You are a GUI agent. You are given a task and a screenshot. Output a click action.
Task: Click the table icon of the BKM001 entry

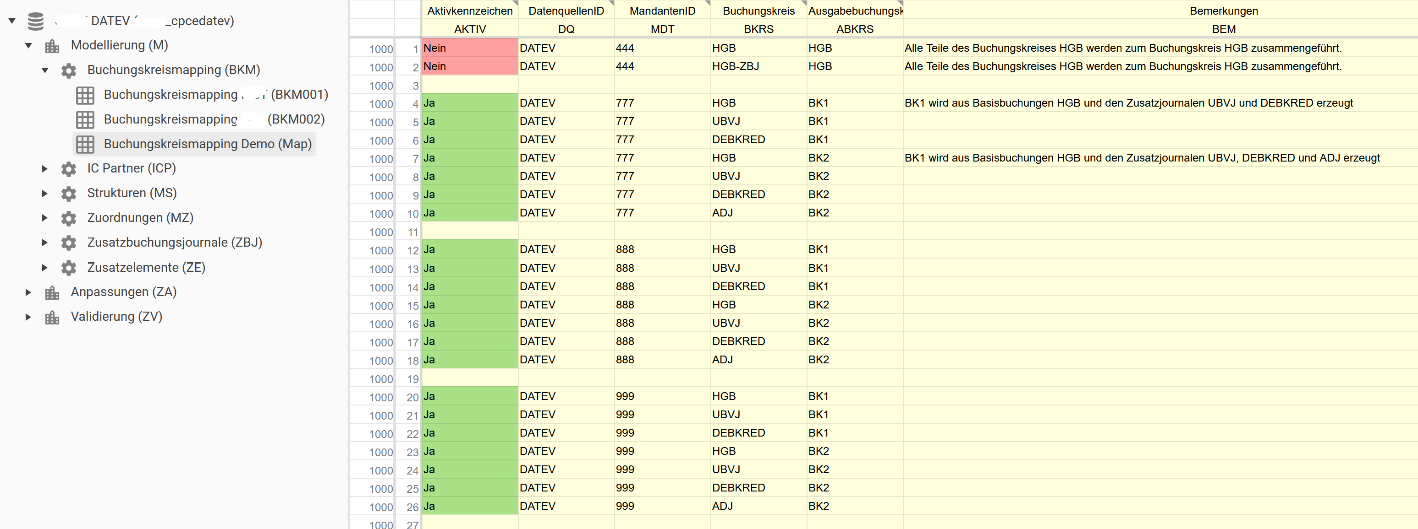[85, 95]
